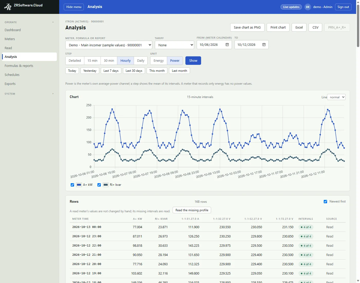Open the meter, formula or report dropdown

pyautogui.click(x=109, y=45)
